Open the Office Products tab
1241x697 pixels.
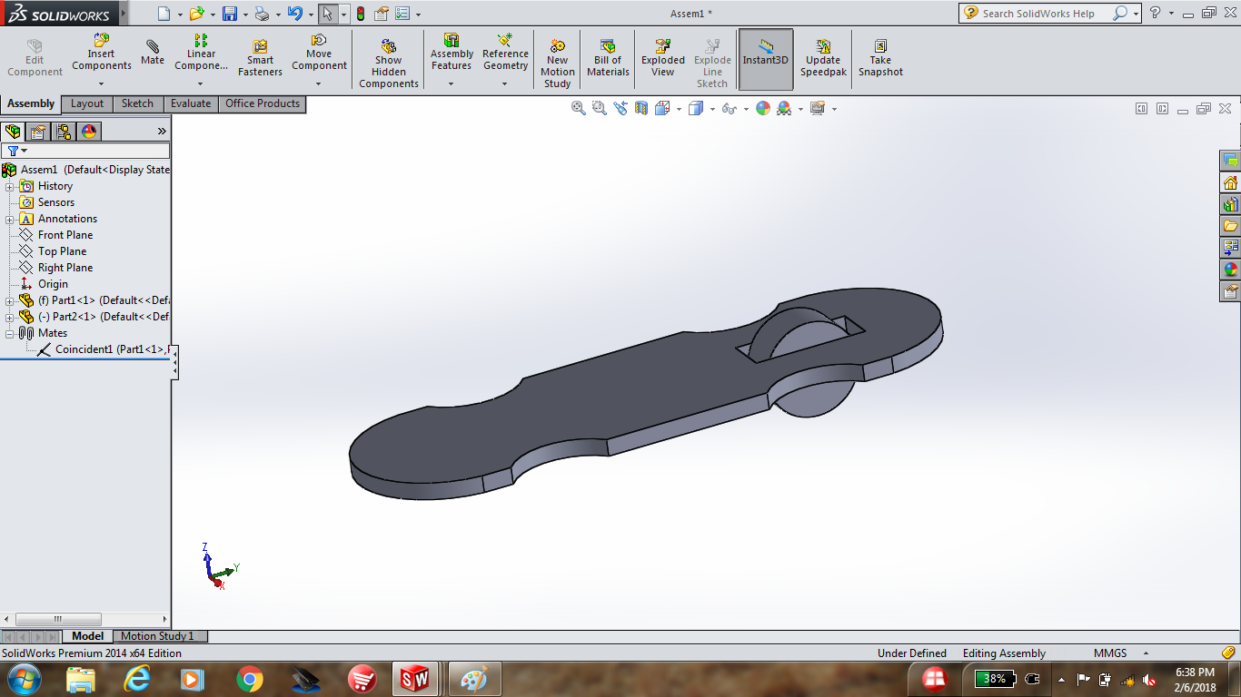click(263, 104)
